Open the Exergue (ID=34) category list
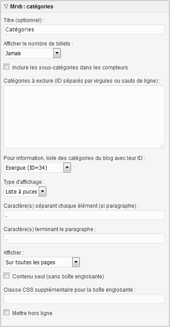 click(x=37, y=167)
